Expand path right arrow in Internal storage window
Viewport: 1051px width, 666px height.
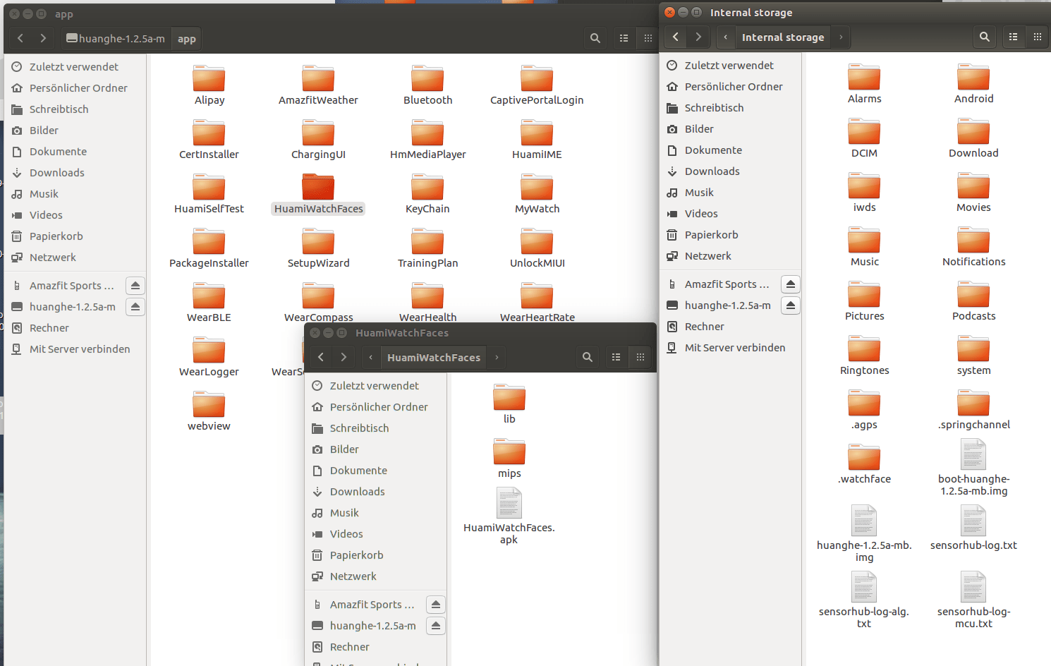pyautogui.click(x=841, y=37)
